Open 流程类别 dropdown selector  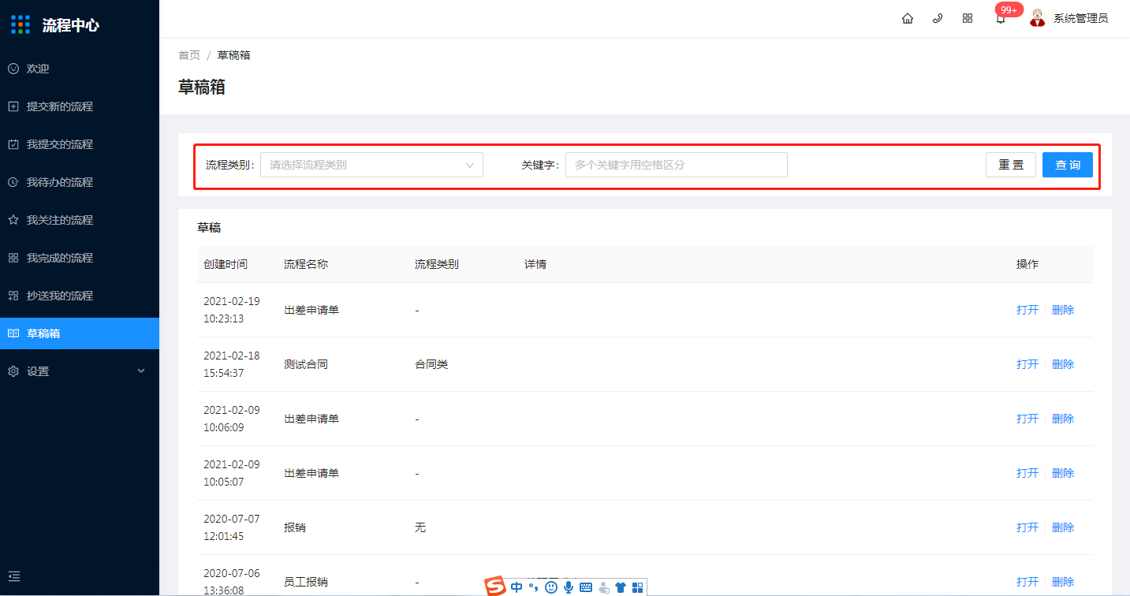(371, 165)
